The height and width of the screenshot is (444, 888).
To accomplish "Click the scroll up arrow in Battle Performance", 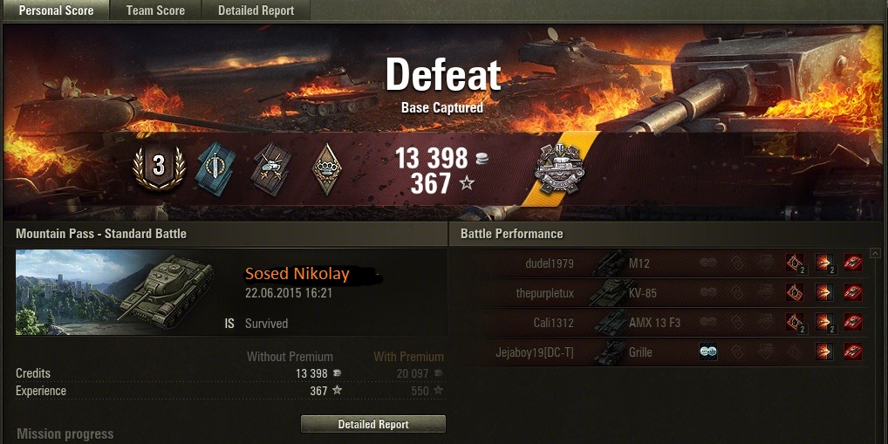I will pos(876,253).
